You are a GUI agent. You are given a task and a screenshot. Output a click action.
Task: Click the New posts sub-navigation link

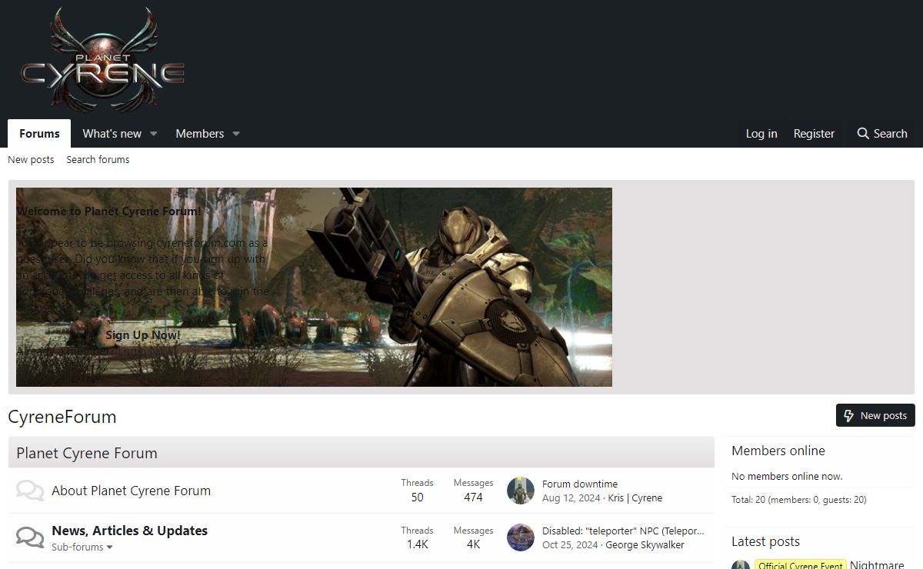(31, 160)
